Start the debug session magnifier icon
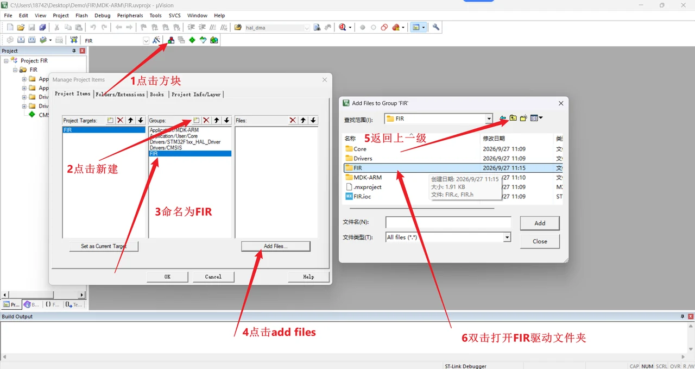The image size is (695, 369). [343, 27]
